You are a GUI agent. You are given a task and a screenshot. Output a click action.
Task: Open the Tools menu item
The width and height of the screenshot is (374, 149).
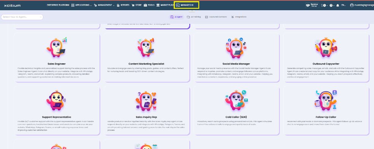tap(149, 5)
